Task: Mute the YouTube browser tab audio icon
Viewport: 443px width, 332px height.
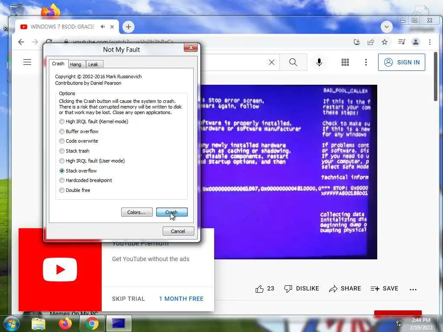Action: click(103, 27)
